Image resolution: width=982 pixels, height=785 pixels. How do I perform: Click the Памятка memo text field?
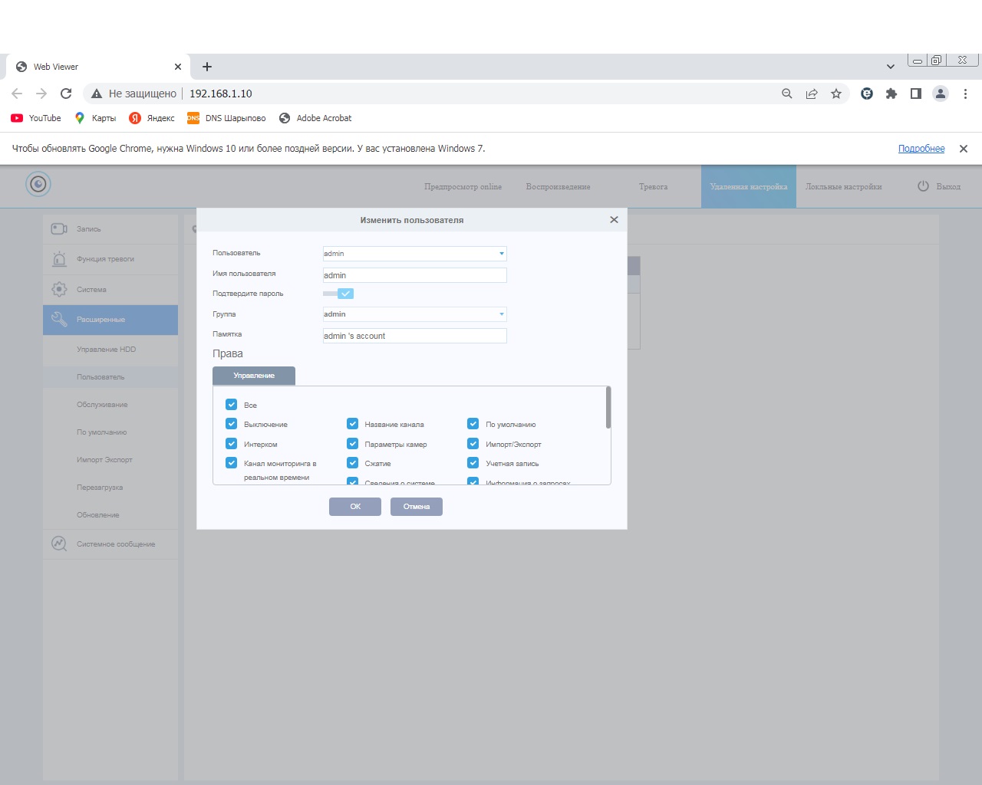point(414,336)
